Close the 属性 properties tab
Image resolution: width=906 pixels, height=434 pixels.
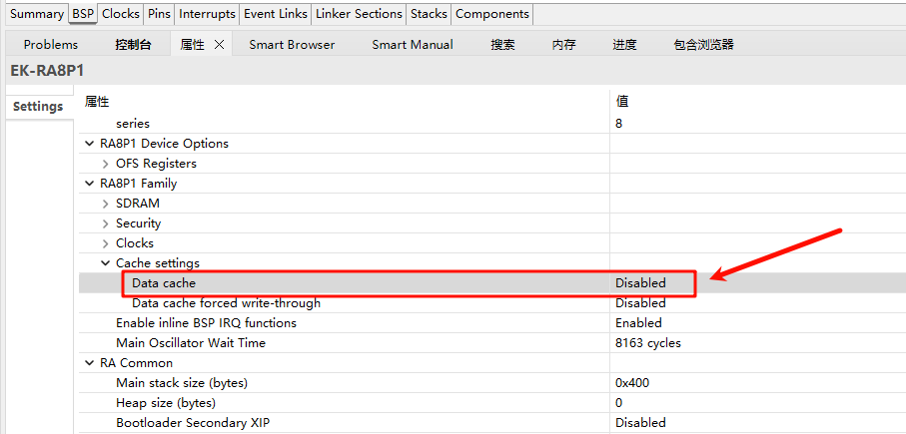click(219, 44)
